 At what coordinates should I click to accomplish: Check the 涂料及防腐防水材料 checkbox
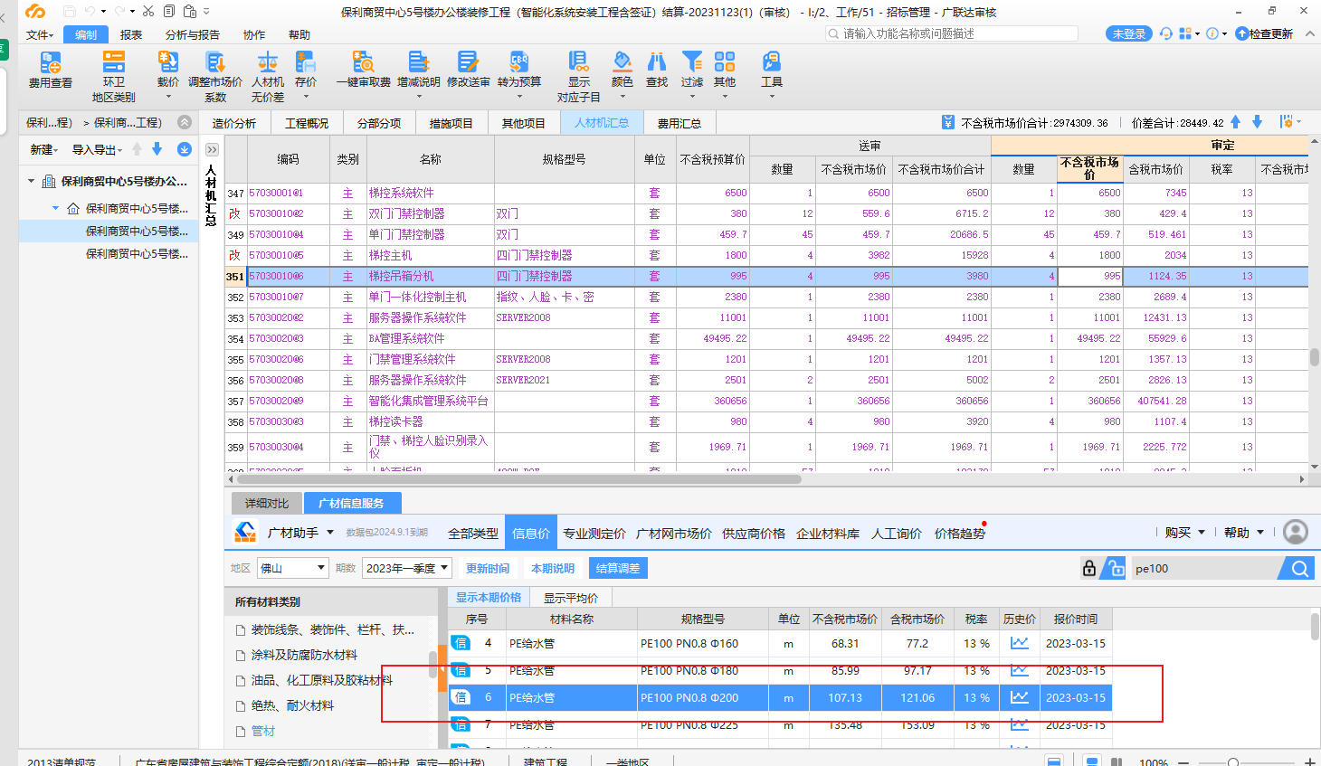[x=241, y=655]
